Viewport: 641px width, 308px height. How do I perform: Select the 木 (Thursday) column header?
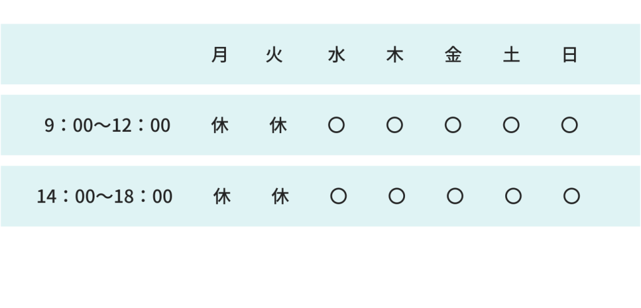(x=394, y=54)
